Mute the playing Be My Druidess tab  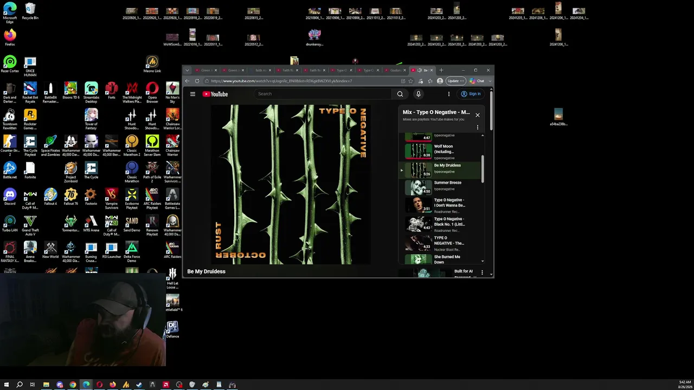[420, 70]
